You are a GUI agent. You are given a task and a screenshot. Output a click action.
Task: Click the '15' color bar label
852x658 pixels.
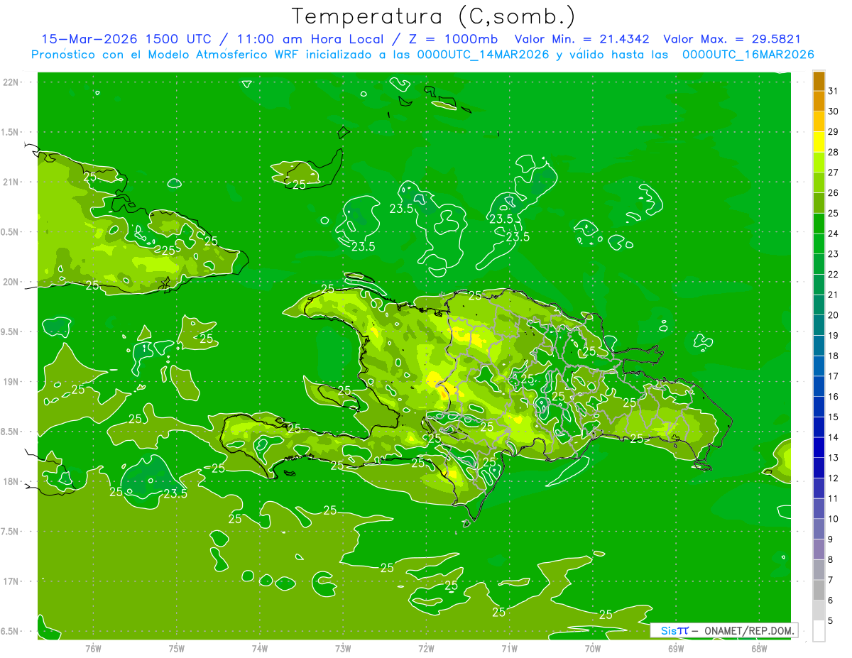pos(834,417)
